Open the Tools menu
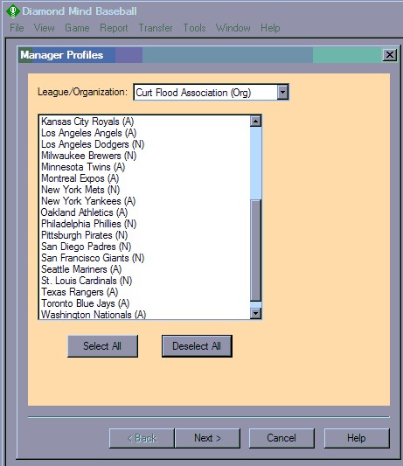The image size is (403, 466). pyautogui.click(x=194, y=28)
